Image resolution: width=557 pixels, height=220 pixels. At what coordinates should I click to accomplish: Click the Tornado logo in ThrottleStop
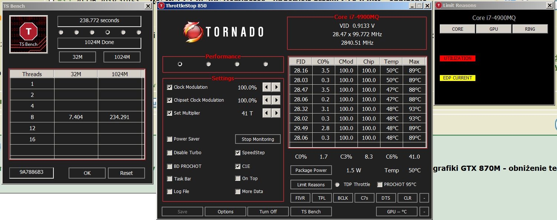tap(223, 31)
